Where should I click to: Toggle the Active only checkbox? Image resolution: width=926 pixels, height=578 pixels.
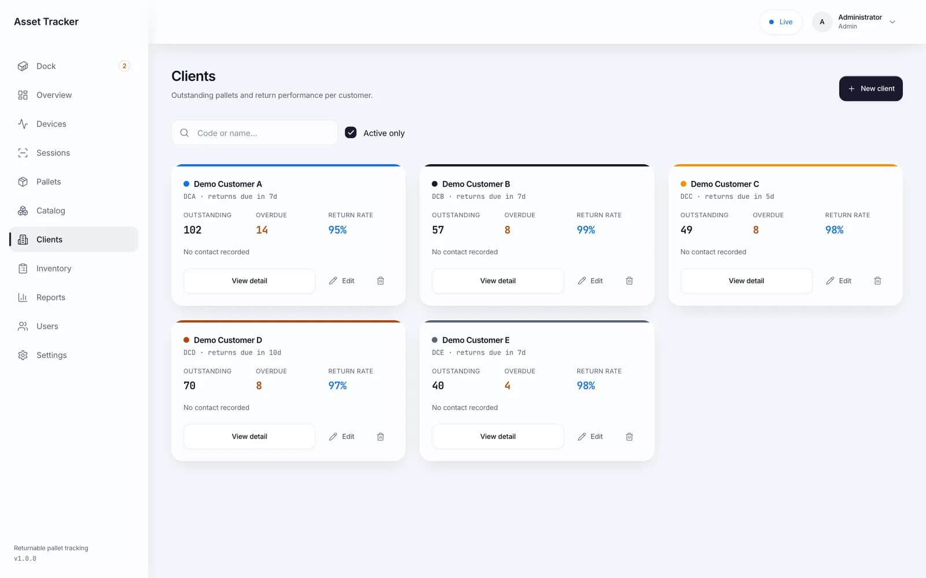pyautogui.click(x=351, y=133)
